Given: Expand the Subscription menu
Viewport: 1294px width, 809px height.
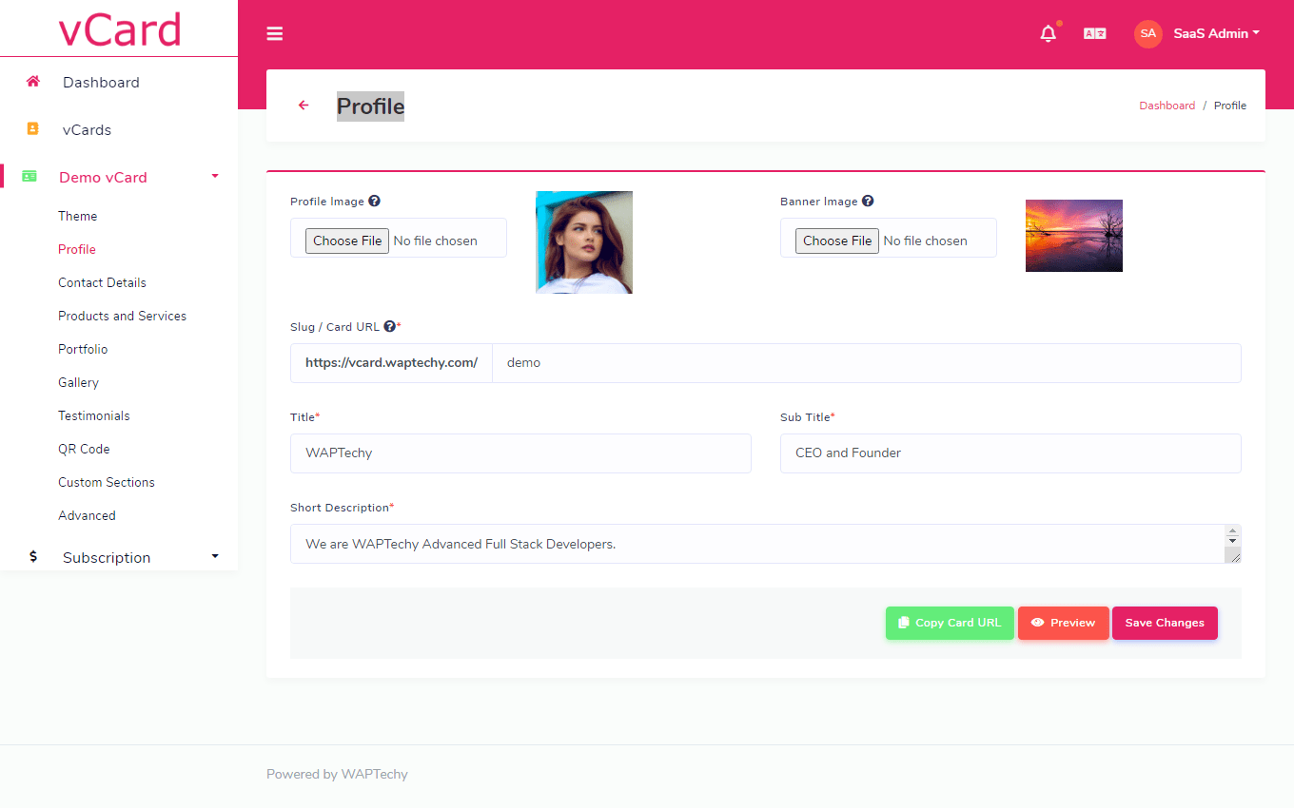Looking at the screenshot, I should 214,556.
